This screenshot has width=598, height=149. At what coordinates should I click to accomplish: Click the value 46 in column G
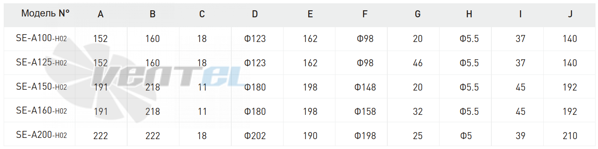click(x=417, y=63)
